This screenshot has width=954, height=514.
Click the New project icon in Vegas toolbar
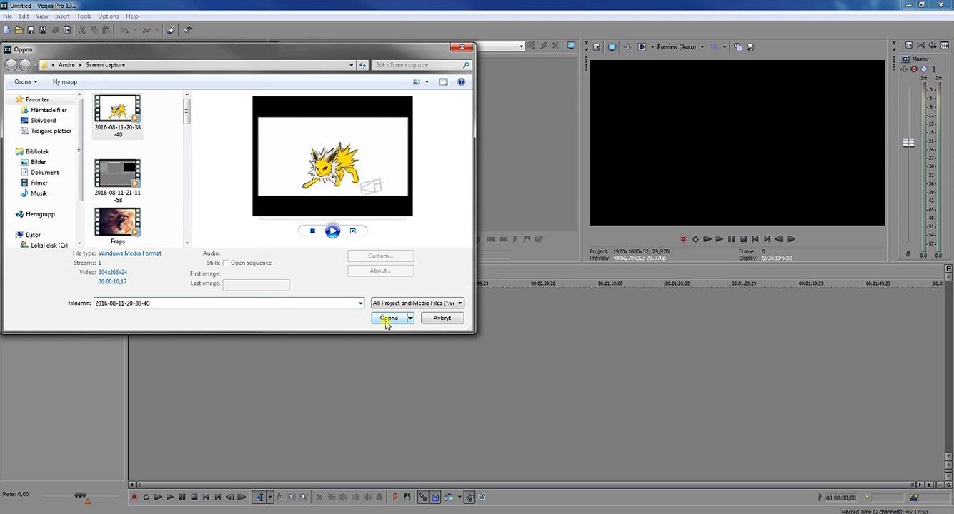tap(6, 30)
